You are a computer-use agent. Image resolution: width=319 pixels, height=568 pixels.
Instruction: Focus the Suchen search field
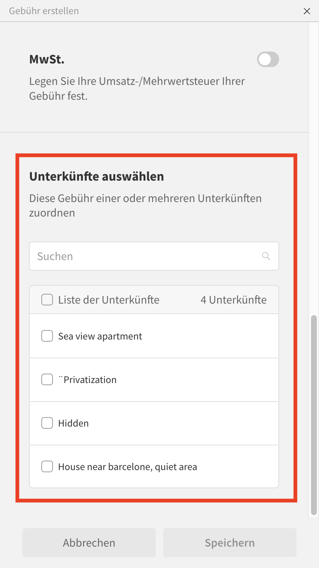pyautogui.click(x=145, y=256)
